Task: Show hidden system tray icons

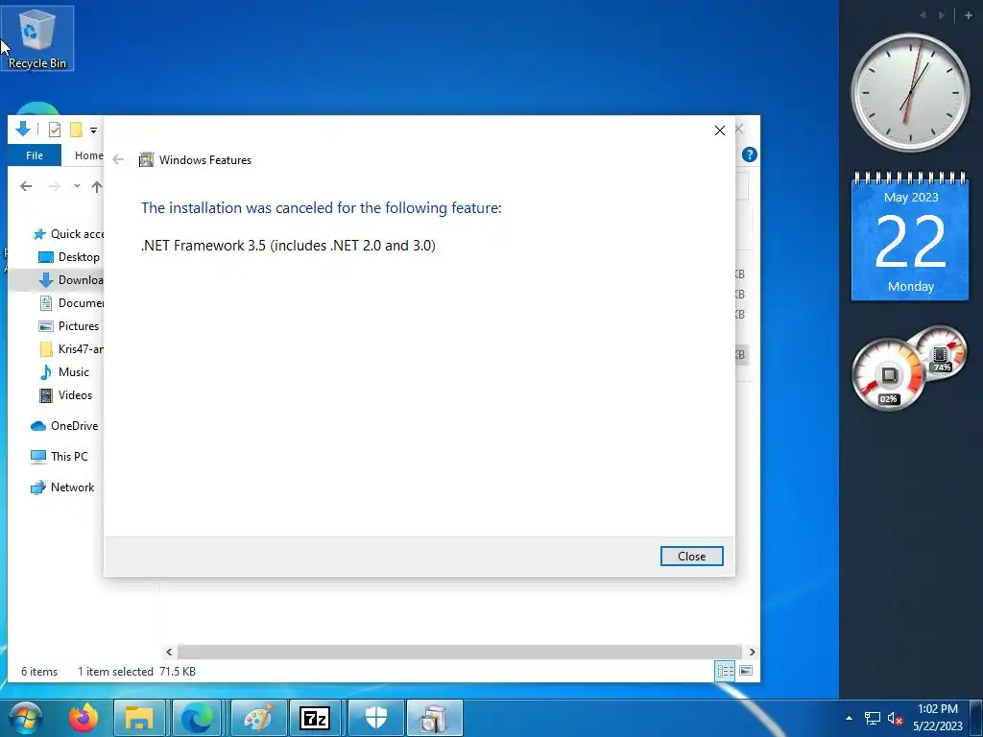Action: coord(849,718)
